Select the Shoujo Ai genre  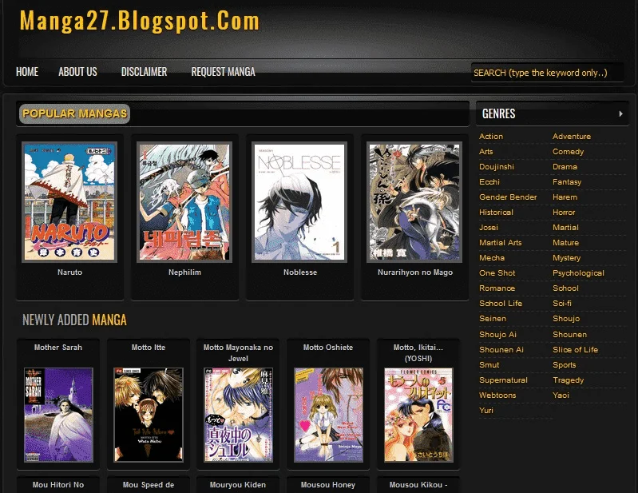497,335
